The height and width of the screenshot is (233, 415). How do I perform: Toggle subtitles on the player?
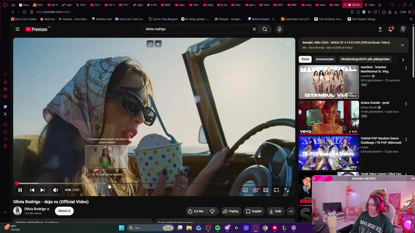click(x=245, y=190)
